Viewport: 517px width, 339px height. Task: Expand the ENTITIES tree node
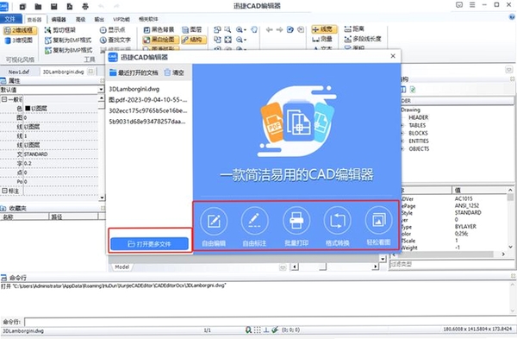pos(402,141)
